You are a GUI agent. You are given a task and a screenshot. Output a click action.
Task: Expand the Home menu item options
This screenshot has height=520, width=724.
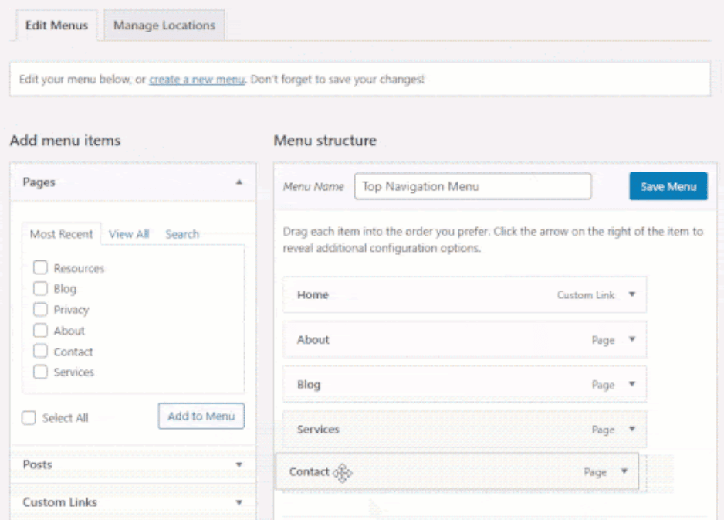(x=632, y=294)
